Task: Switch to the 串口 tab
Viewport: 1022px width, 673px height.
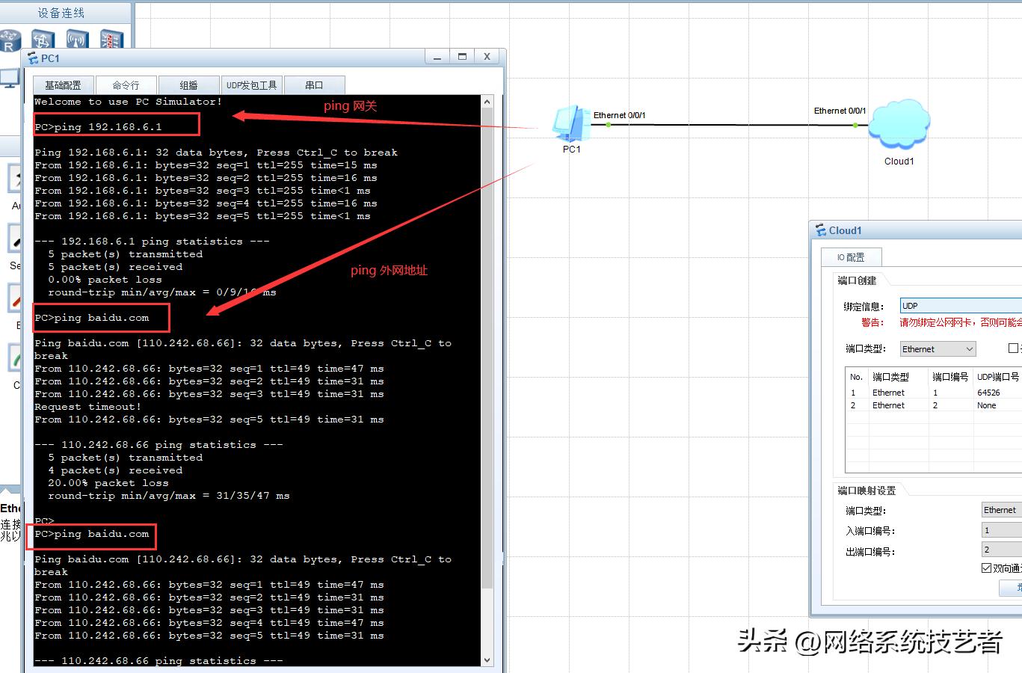Action: click(314, 85)
